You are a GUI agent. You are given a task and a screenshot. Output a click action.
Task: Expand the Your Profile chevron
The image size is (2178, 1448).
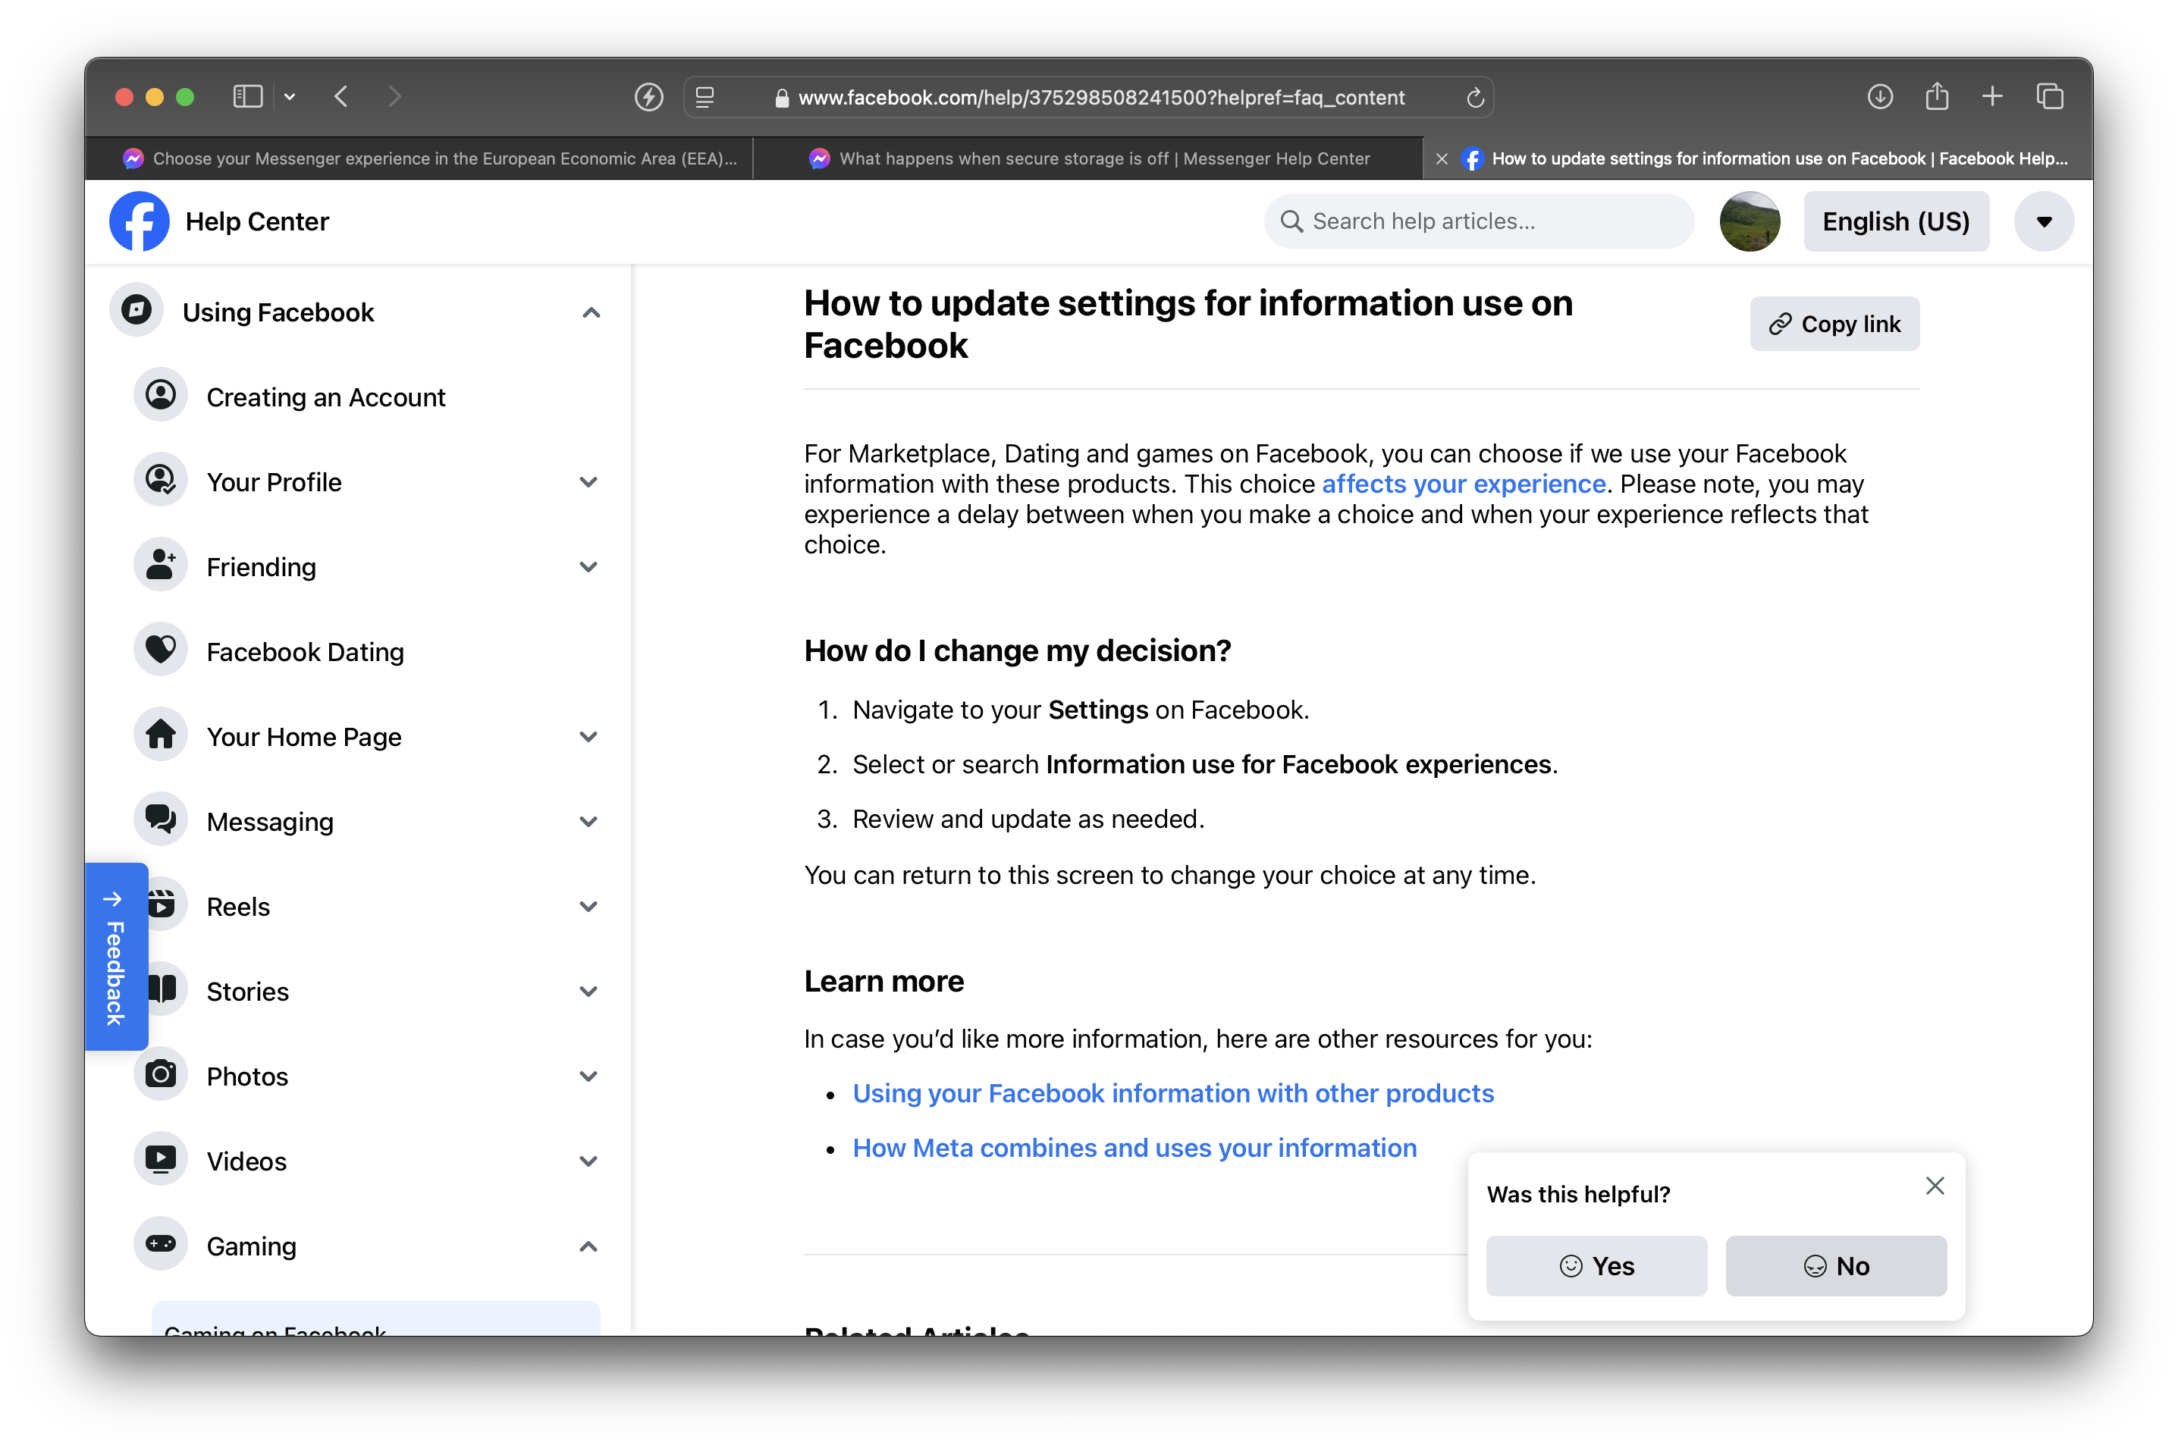[x=588, y=482]
